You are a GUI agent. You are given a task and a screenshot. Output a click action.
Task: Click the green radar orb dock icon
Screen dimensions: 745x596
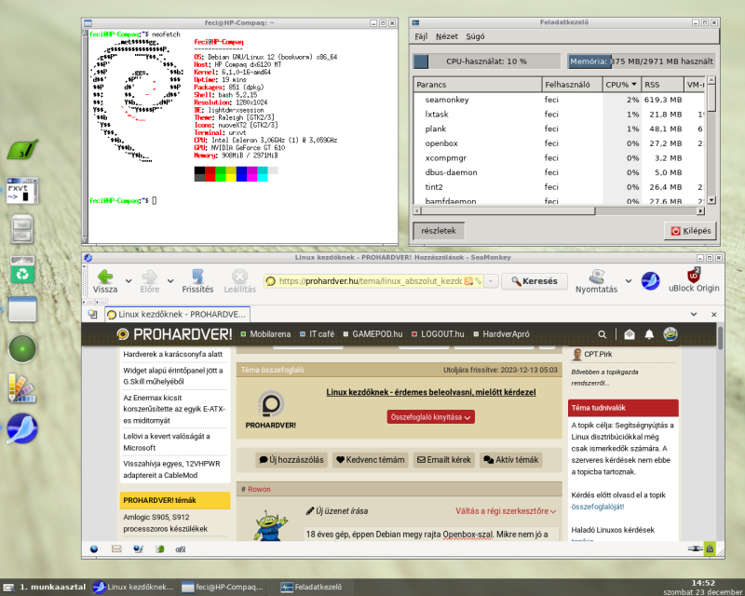pos(22,349)
